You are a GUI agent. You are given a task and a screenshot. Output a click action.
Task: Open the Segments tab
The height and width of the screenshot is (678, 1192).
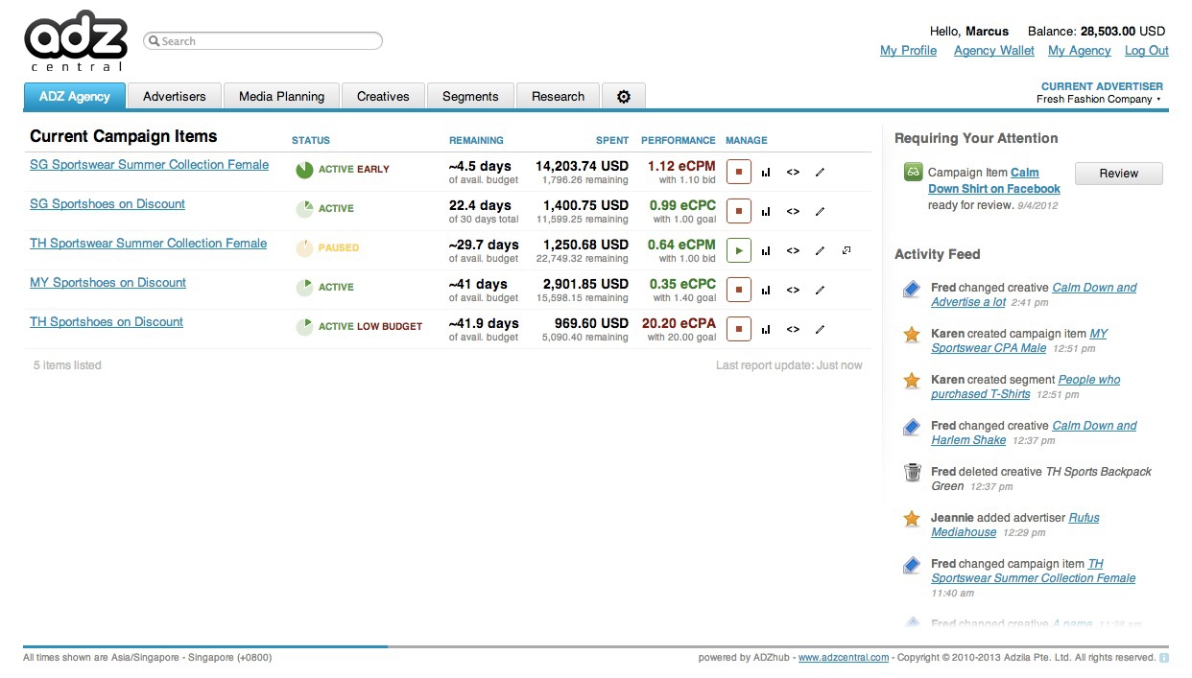click(470, 97)
